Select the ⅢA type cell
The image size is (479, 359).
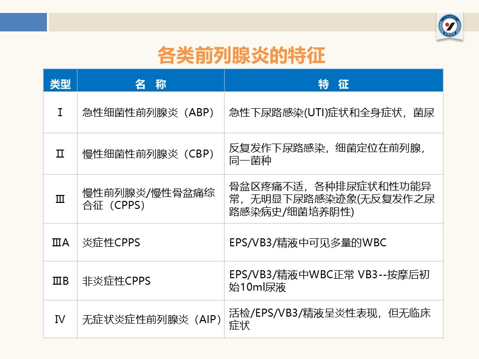pos(60,242)
